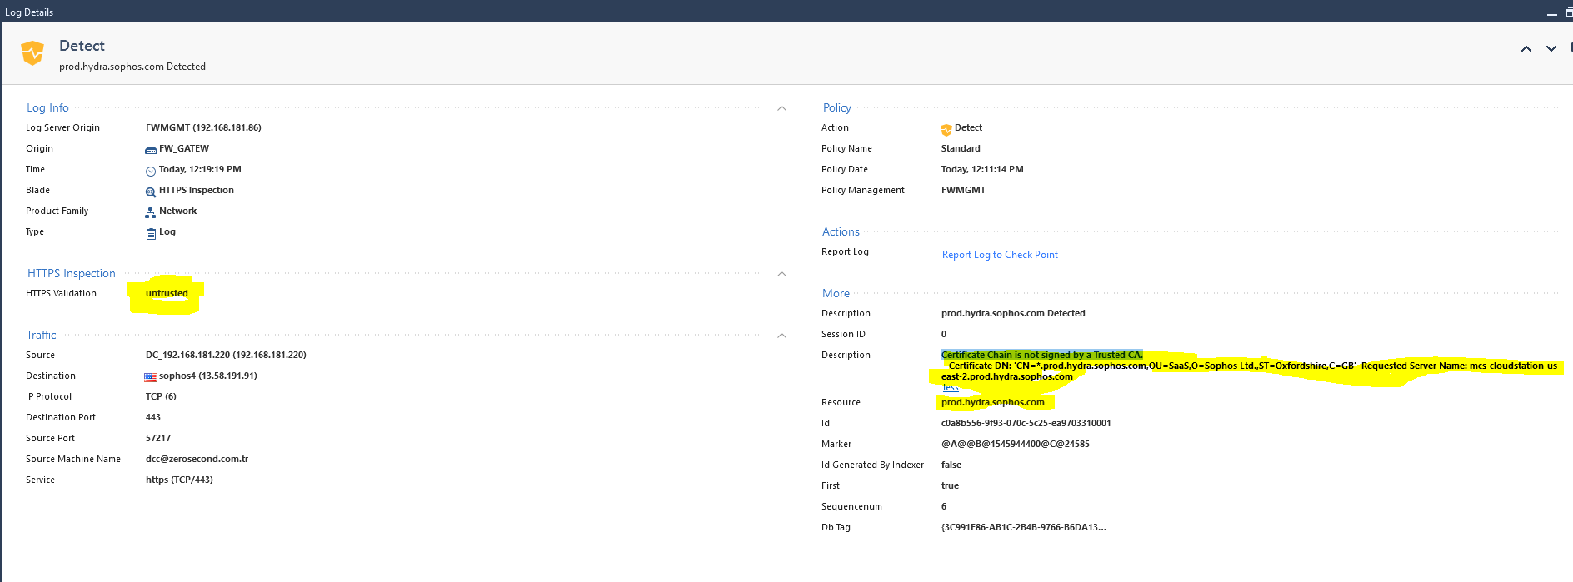Click the US flag icon beside sophos4
This screenshot has height=582, width=1573.
[x=151, y=377]
